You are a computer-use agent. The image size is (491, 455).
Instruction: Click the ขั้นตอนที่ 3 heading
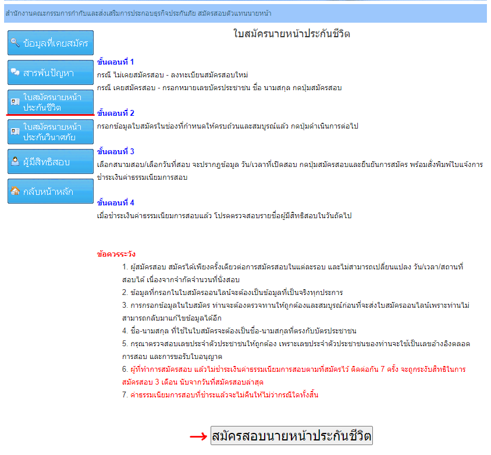click(x=116, y=152)
